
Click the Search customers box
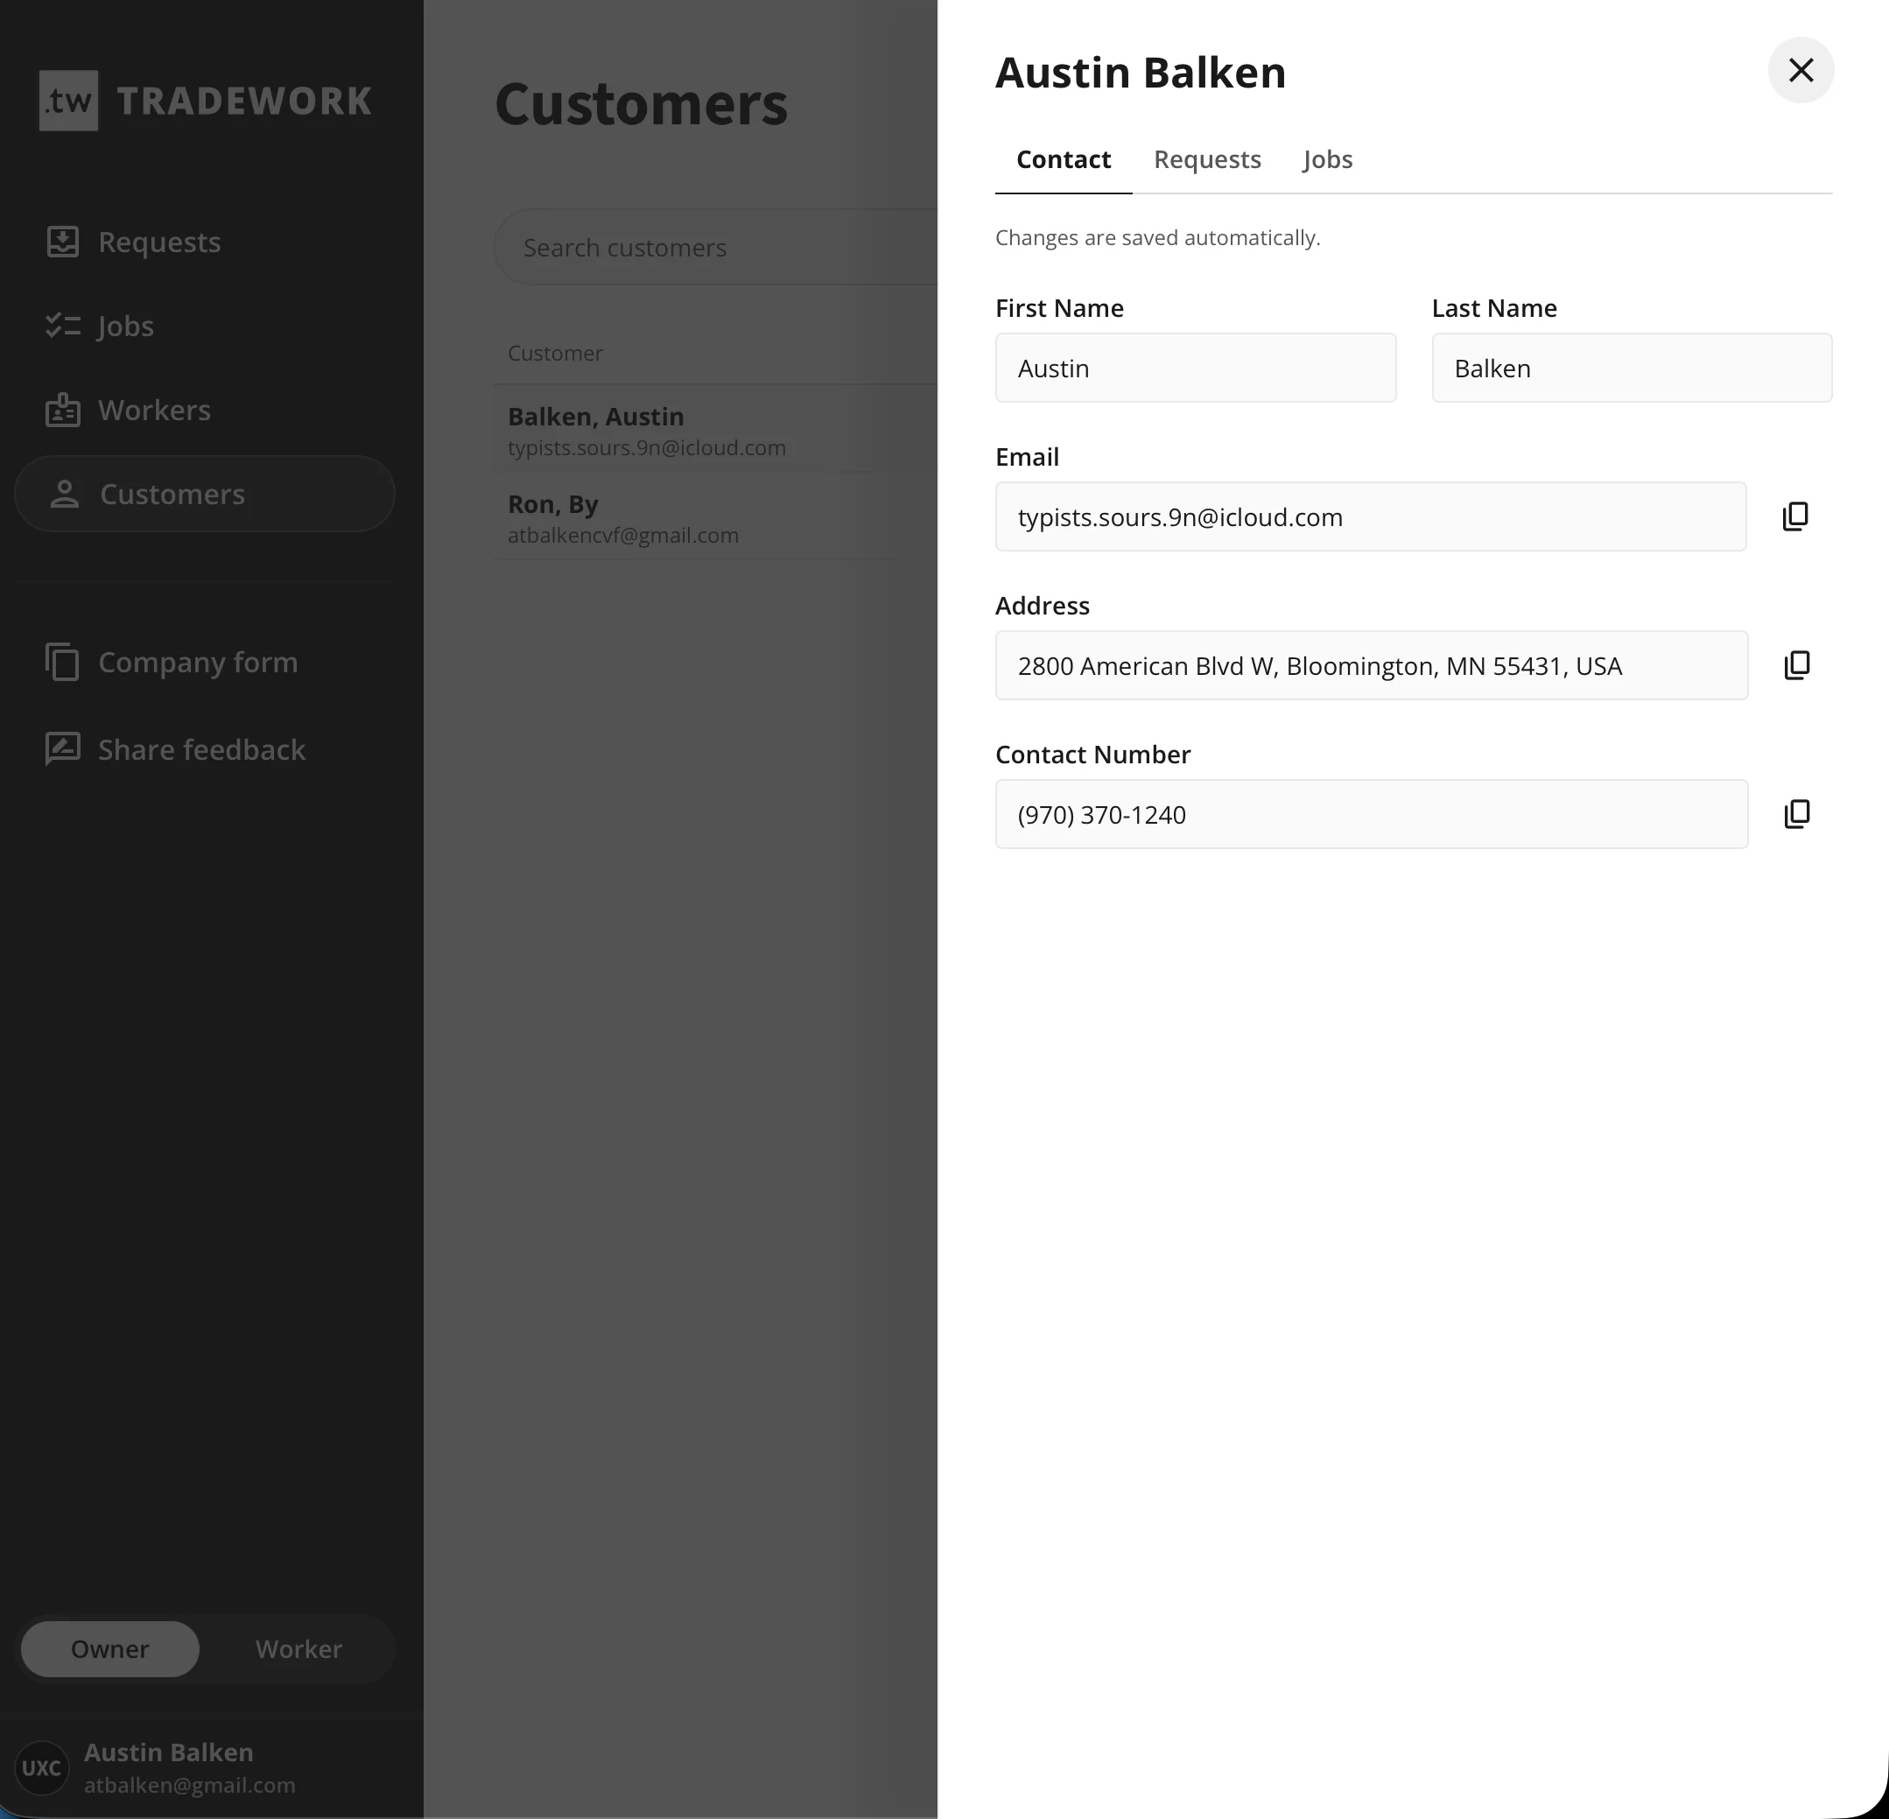coord(715,248)
